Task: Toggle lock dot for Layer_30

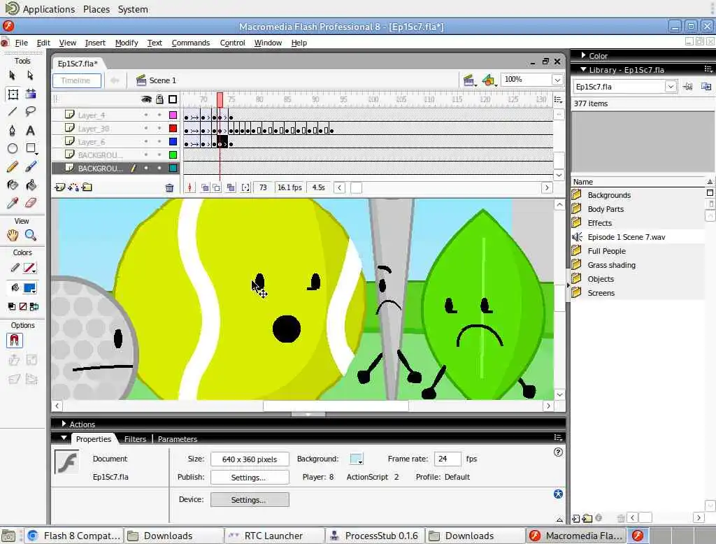Action: [159, 129]
